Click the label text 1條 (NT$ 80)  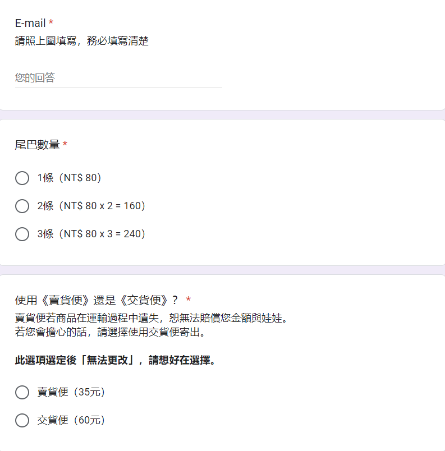(70, 178)
